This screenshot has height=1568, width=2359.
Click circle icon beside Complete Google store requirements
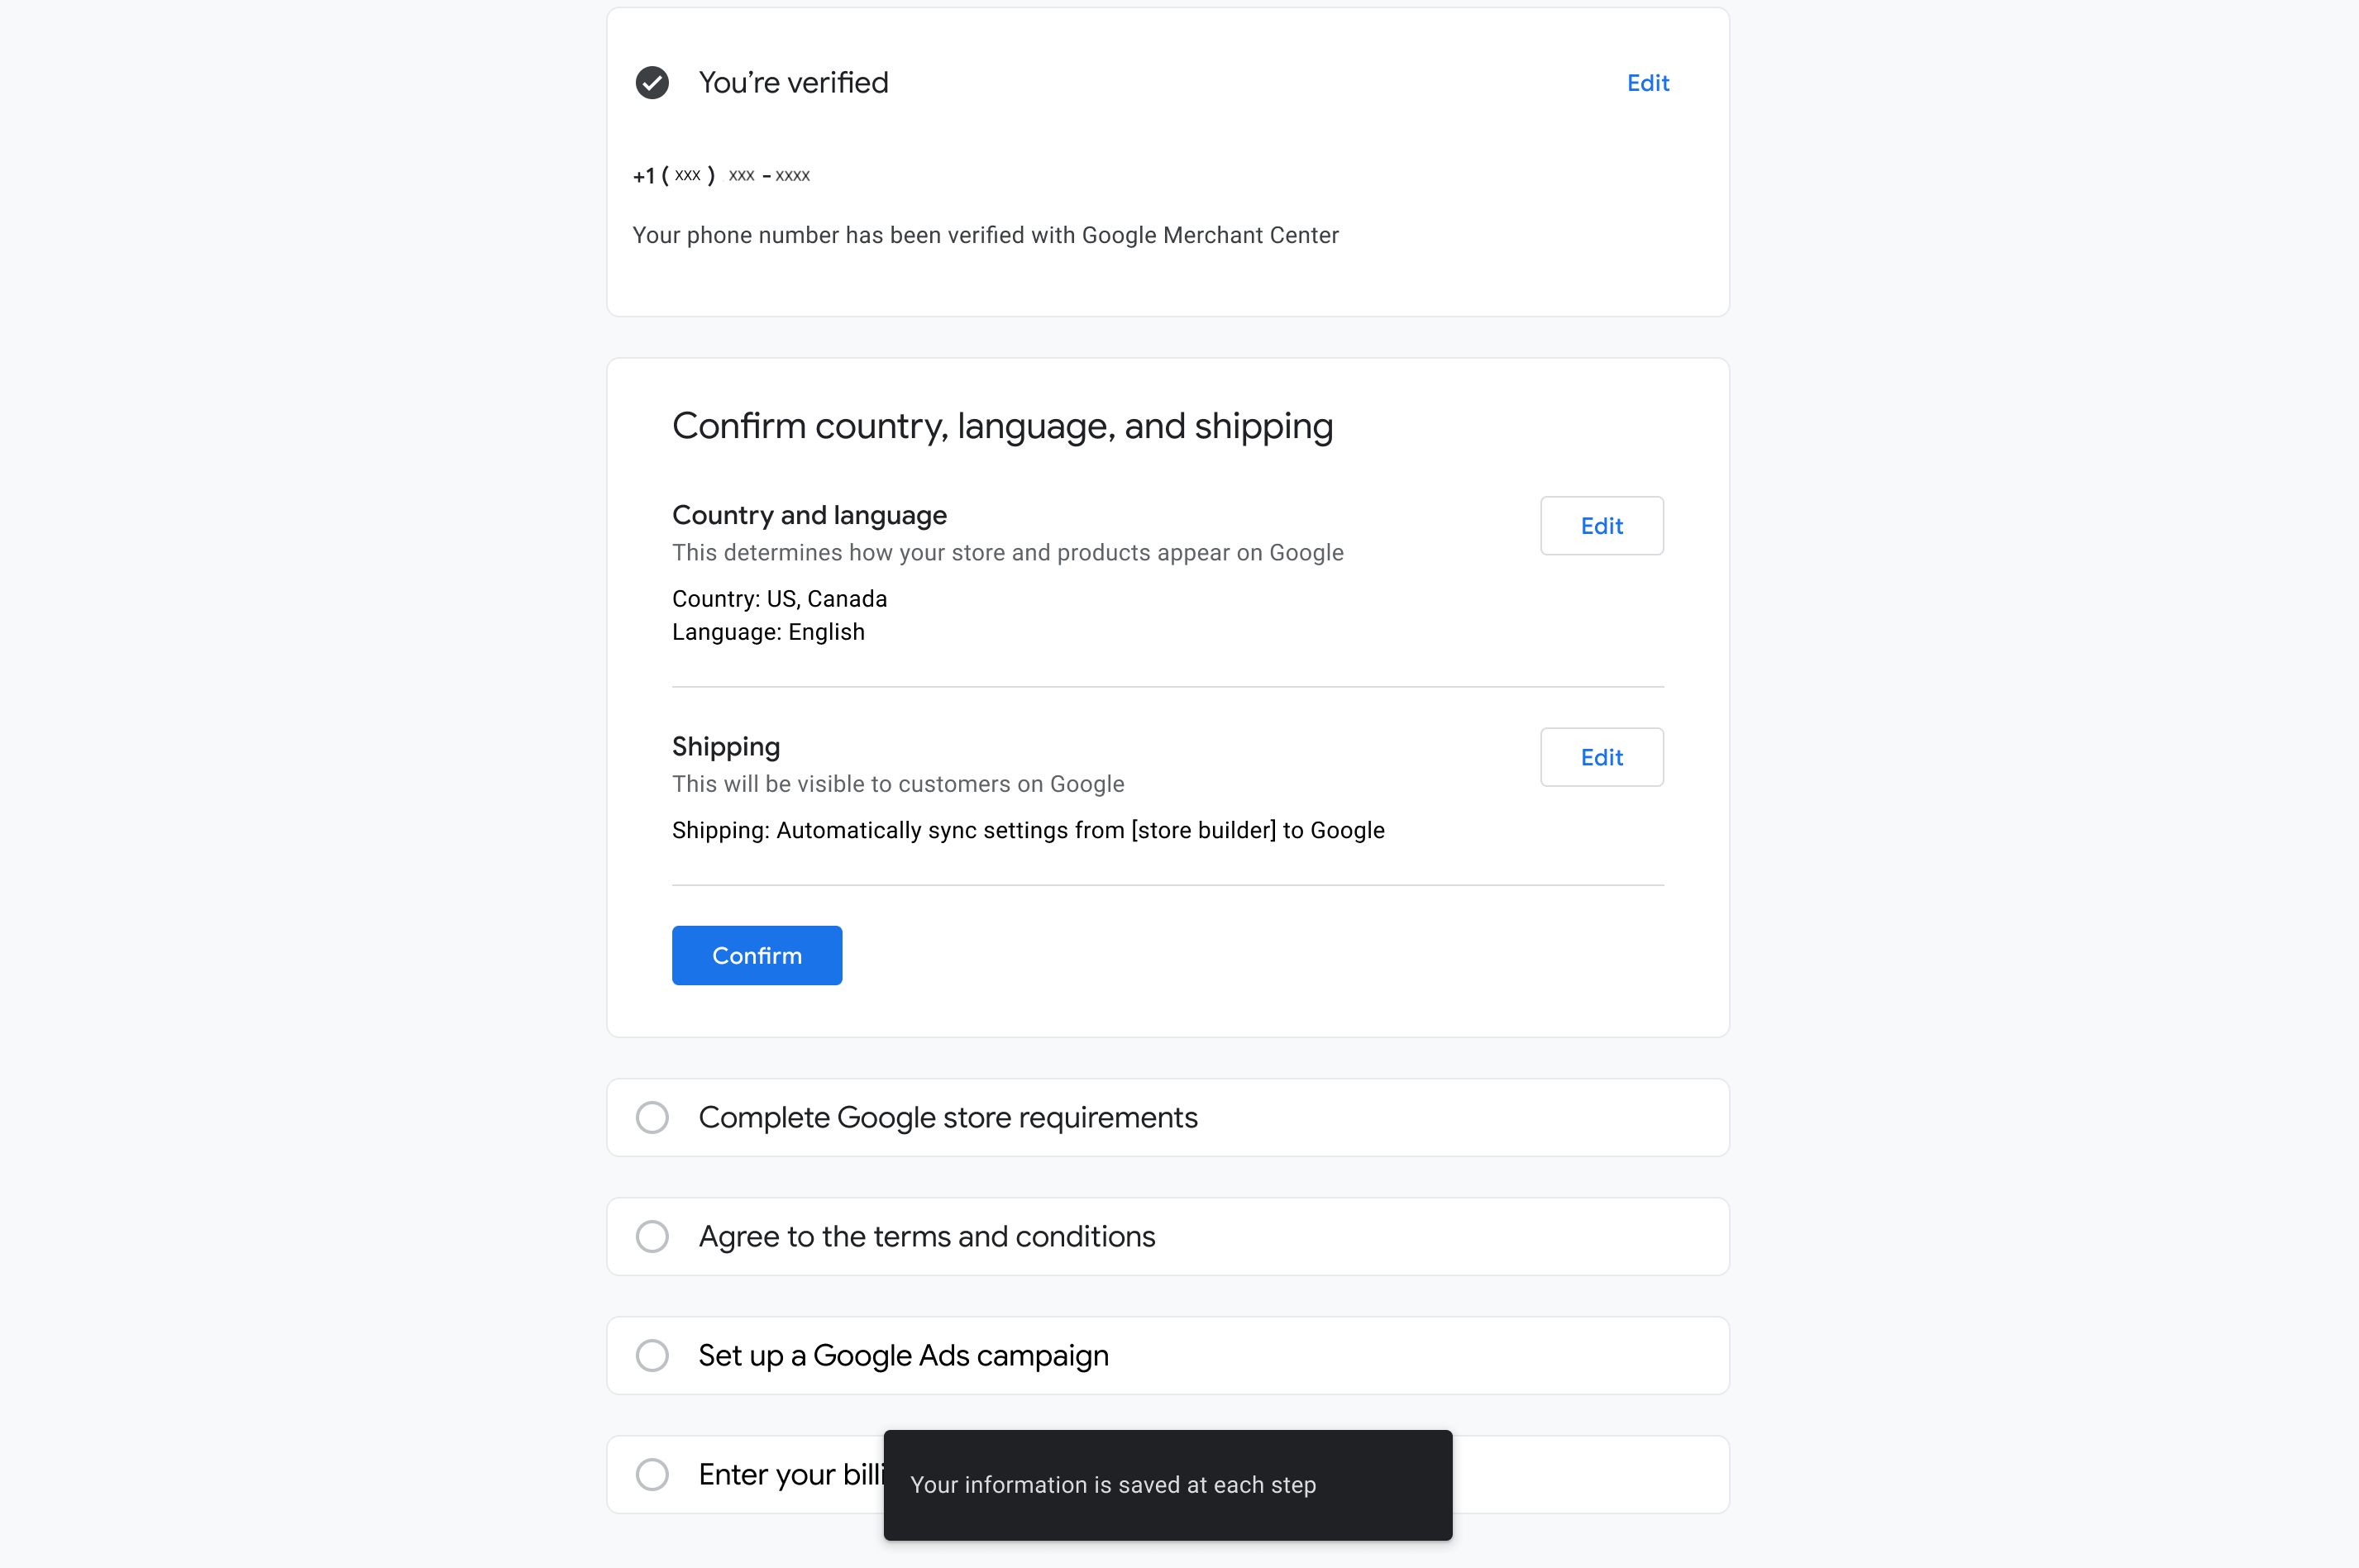(x=652, y=1117)
